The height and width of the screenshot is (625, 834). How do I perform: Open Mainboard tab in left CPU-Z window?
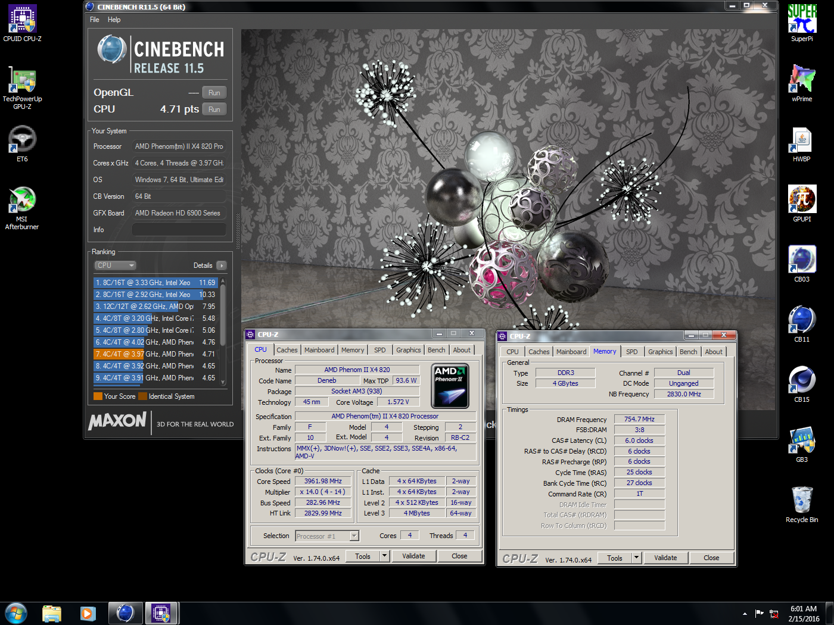319,350
